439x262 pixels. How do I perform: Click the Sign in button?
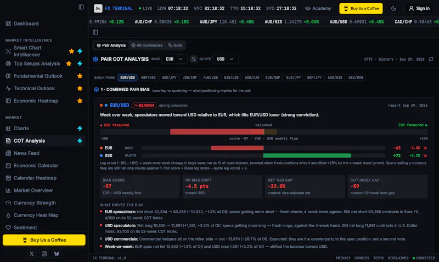point(419,8)
